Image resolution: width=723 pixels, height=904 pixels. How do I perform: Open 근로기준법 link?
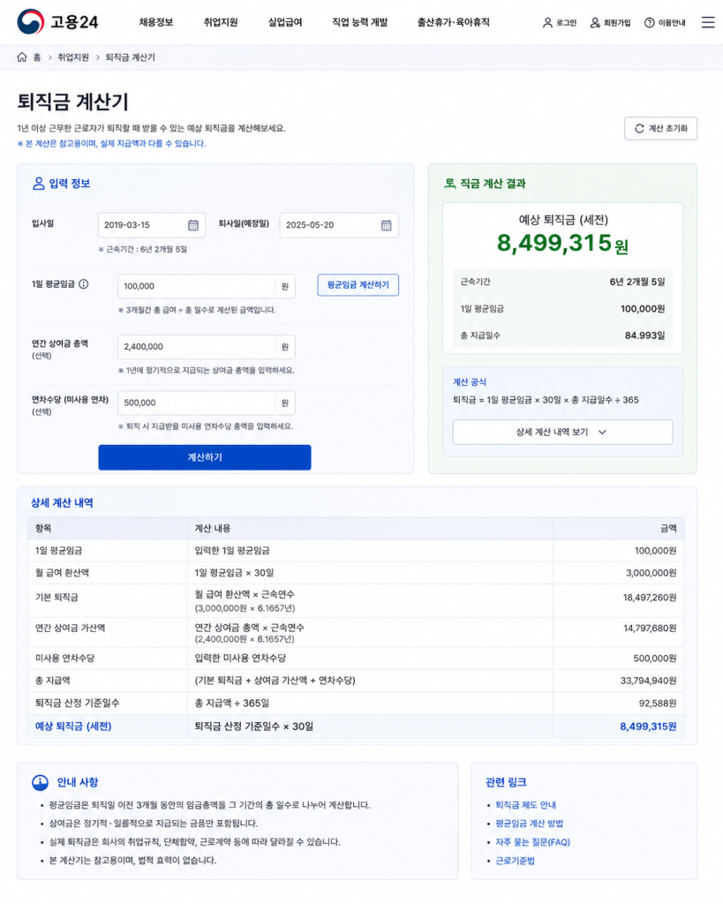pyautogui.click(x=515, y=861)
